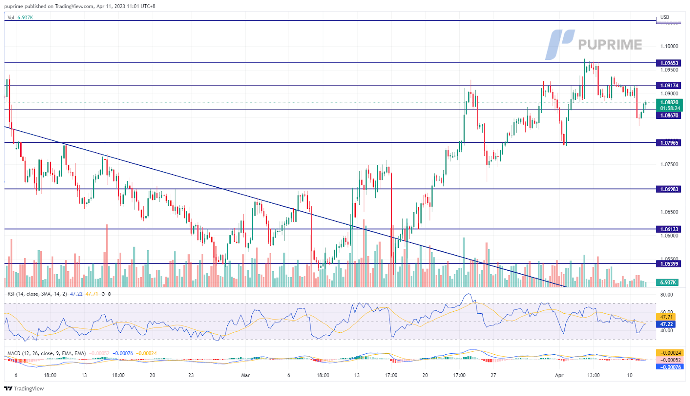
Task: Click the 1.09653 resistance price label
Action: [x=668, y=63]
